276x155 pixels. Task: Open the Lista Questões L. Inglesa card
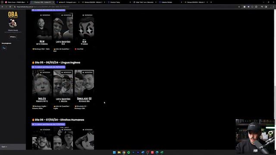click(x=63, y=87)
